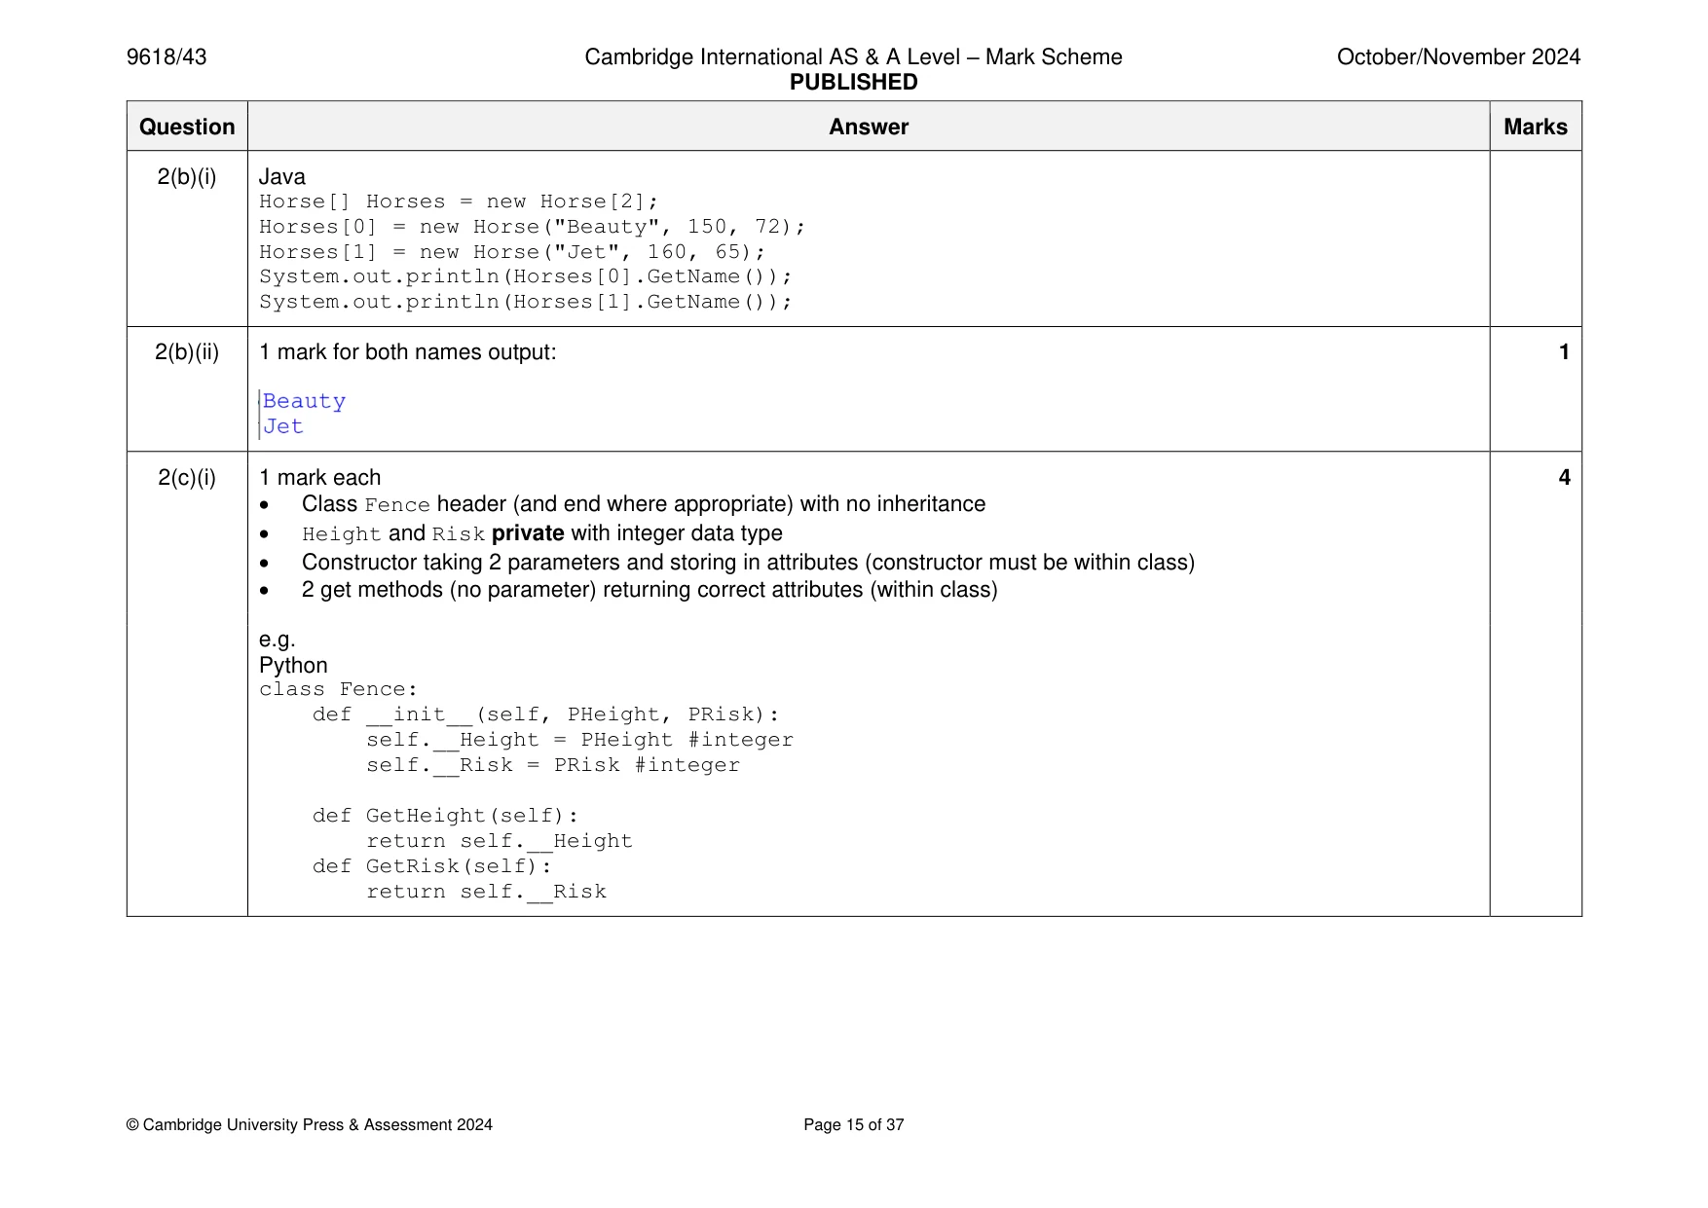This screenshot has height=1208, width=1708.
Task: Click the 'Java' label in answer 2(b)(i)
Action: point(282,177)
